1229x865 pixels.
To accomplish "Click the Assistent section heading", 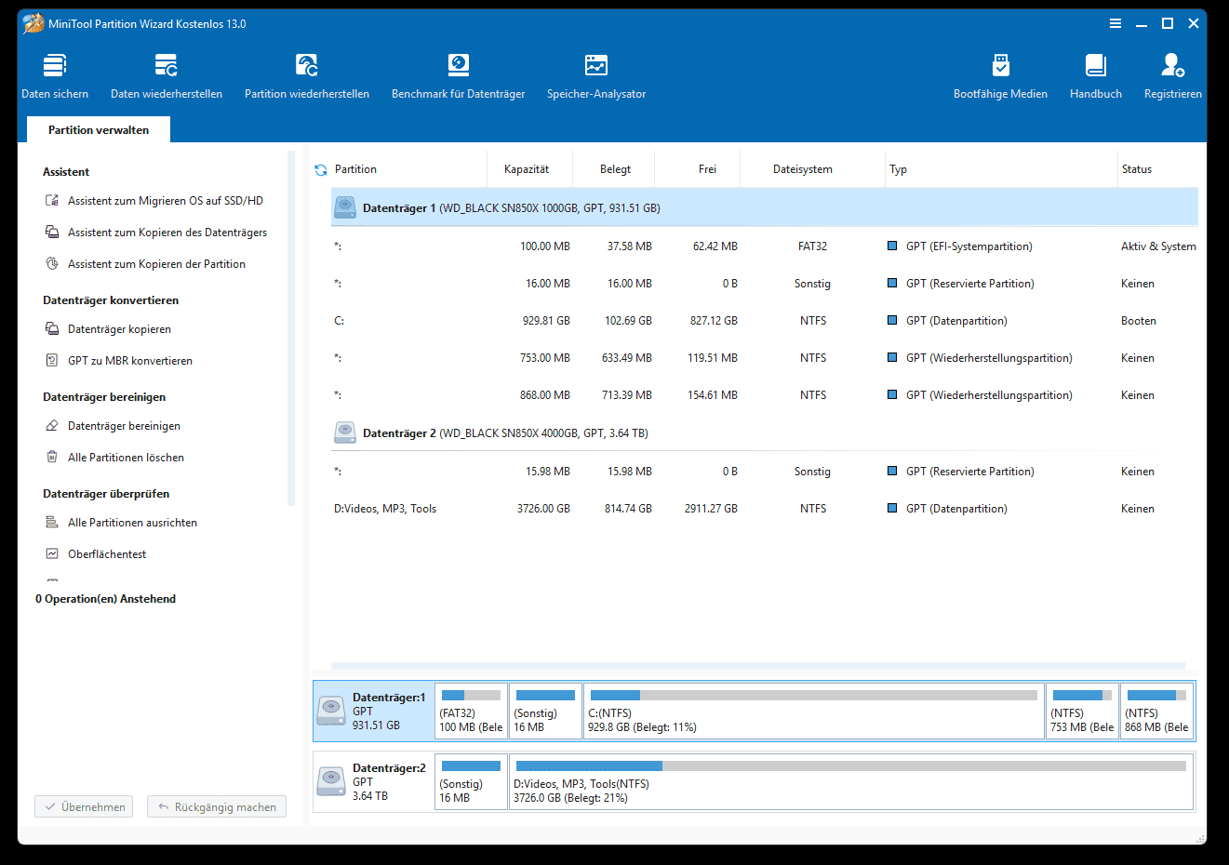I will (66, 172).
